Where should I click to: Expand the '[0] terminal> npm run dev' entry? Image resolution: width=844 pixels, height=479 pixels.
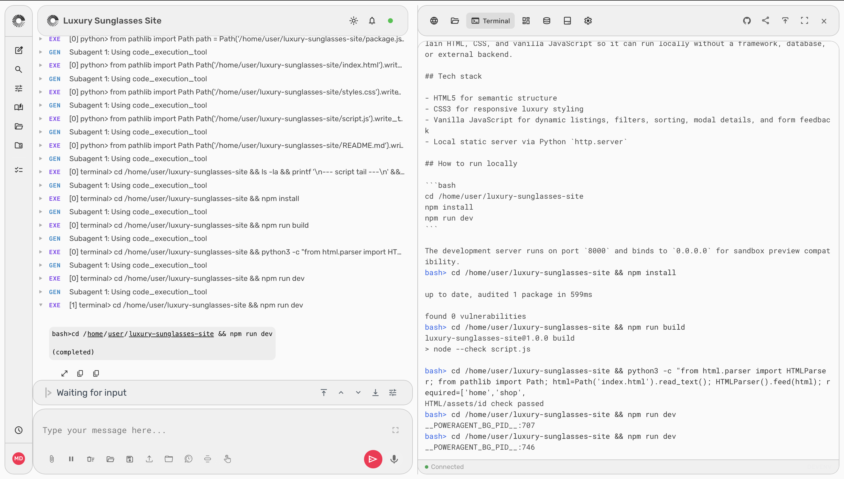click(x=41, y=278)
